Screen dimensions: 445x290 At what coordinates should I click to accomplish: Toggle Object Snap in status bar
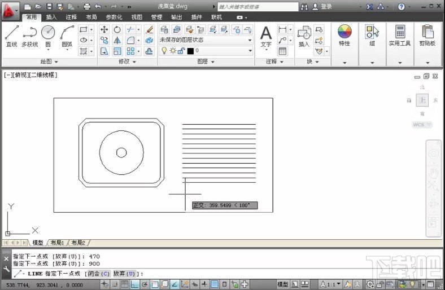tap(155, 284)
